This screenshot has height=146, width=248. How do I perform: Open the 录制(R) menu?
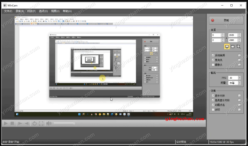(19, 11)
